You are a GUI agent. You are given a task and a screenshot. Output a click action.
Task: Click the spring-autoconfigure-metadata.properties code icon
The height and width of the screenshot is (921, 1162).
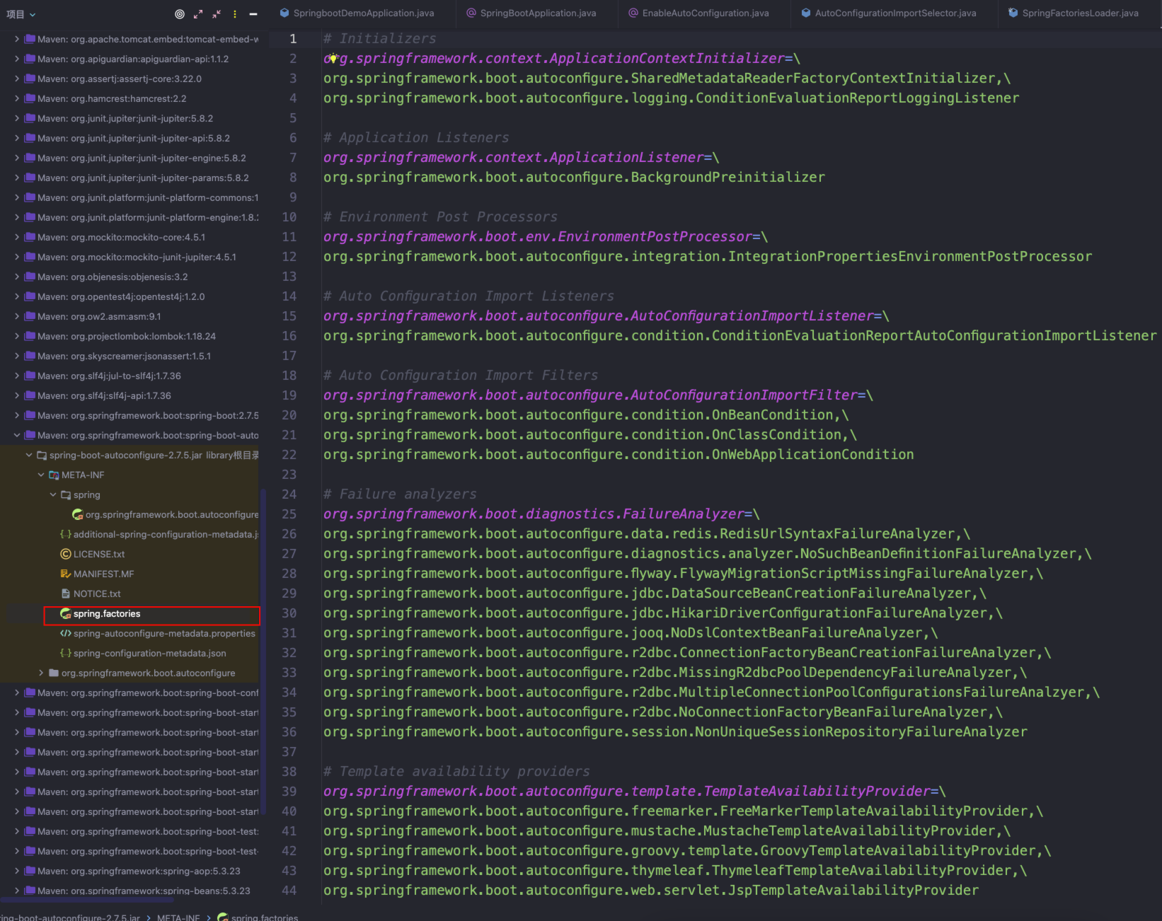[x=66, y=634]
